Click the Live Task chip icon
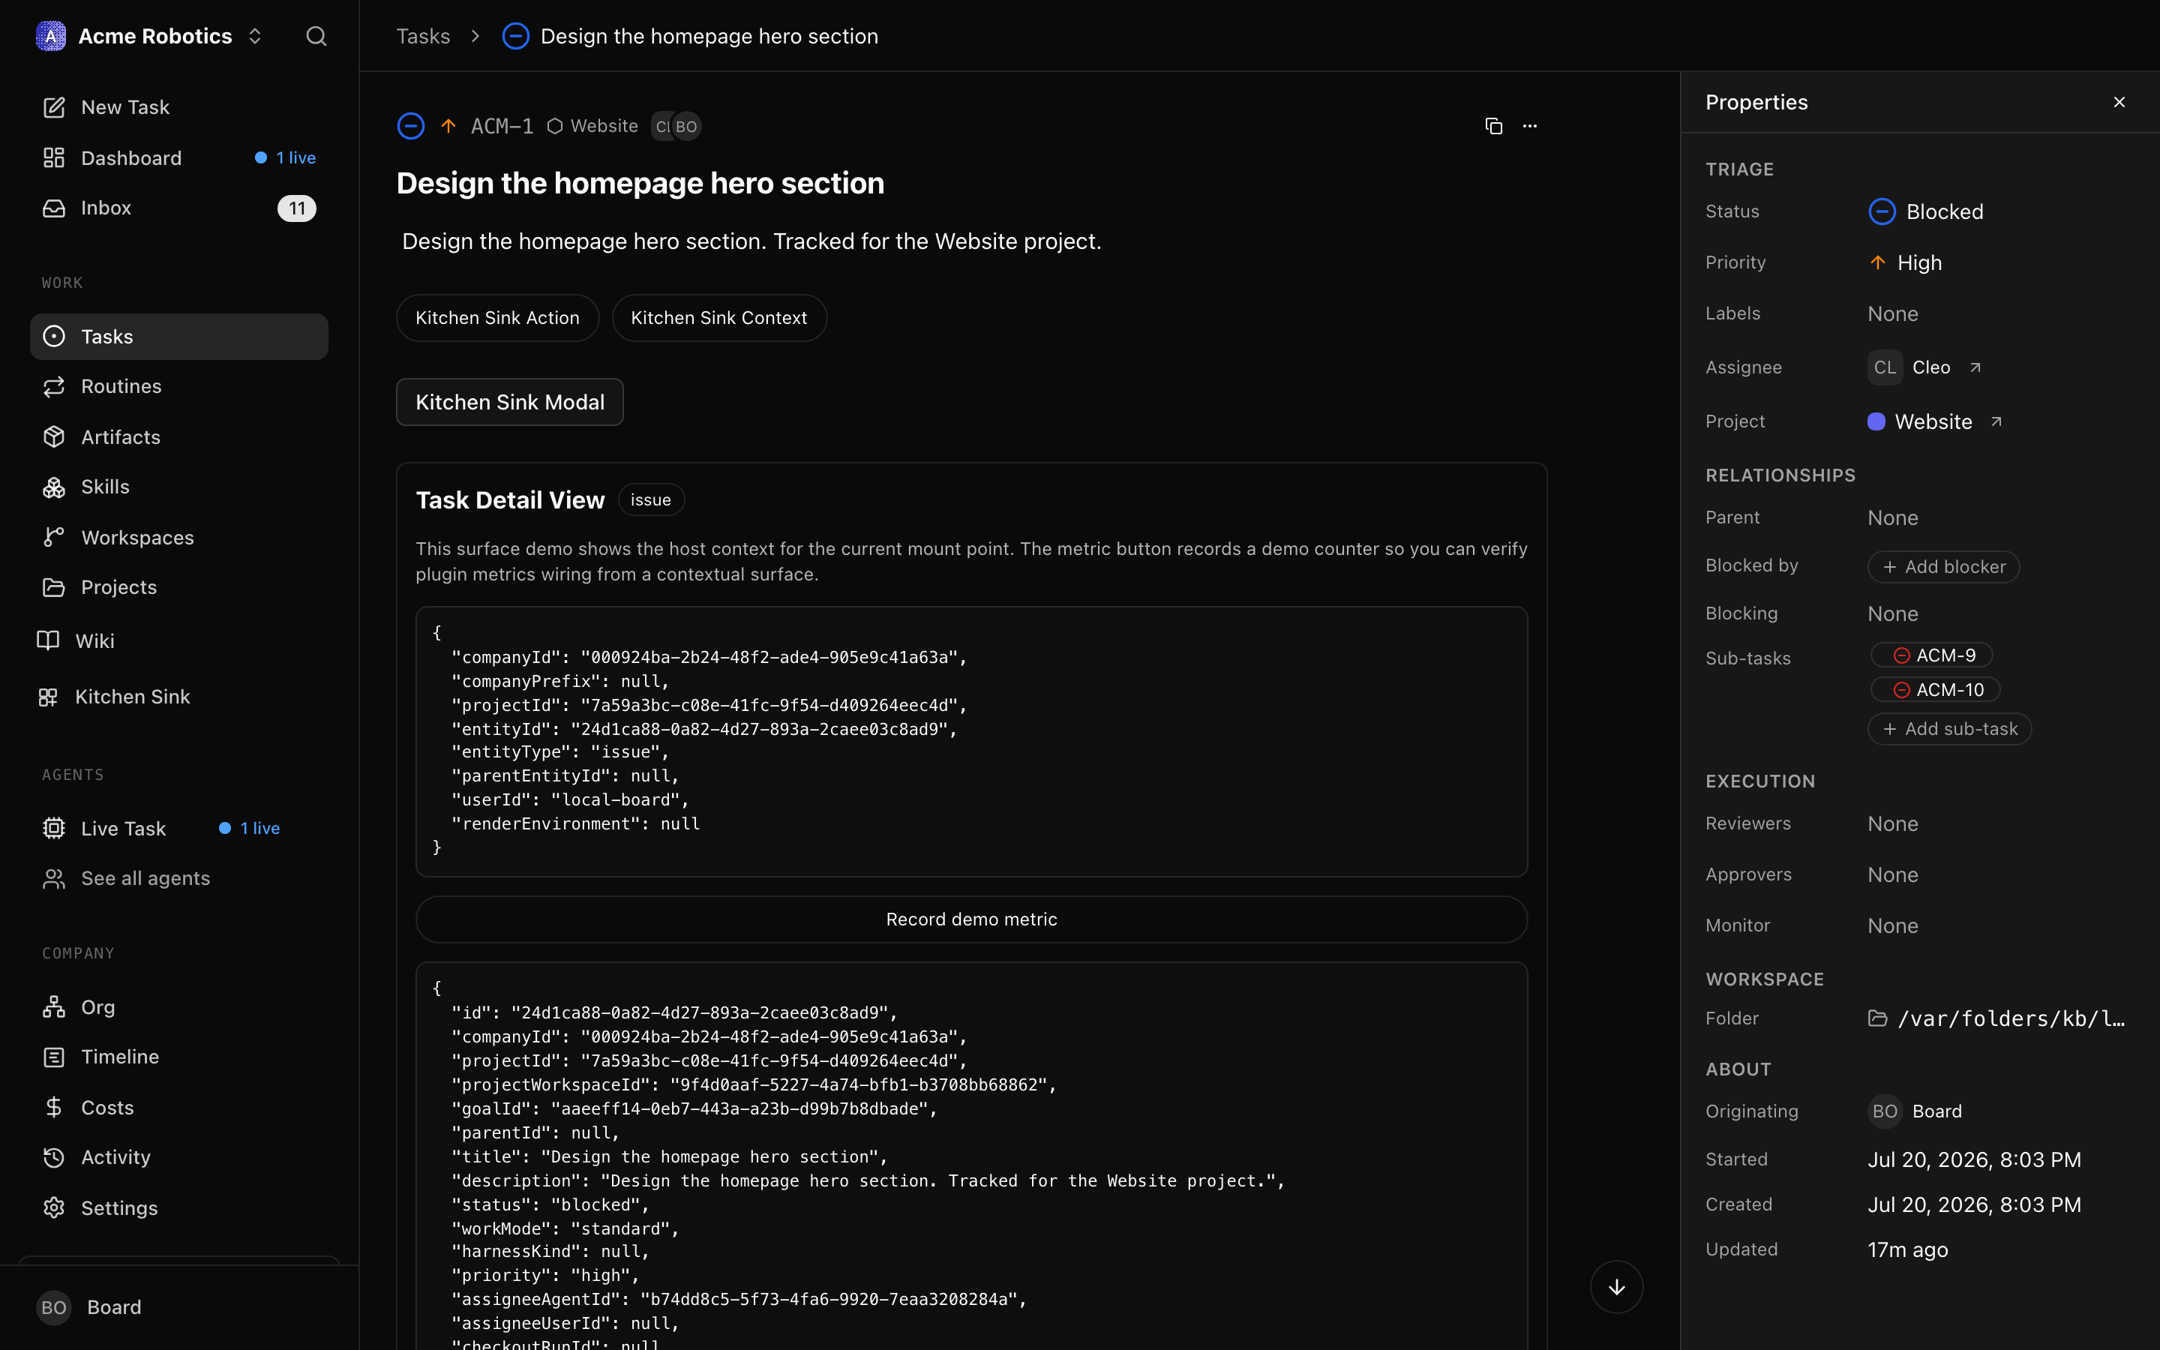Viewport: 2160px width, 1350px height. 53,828
